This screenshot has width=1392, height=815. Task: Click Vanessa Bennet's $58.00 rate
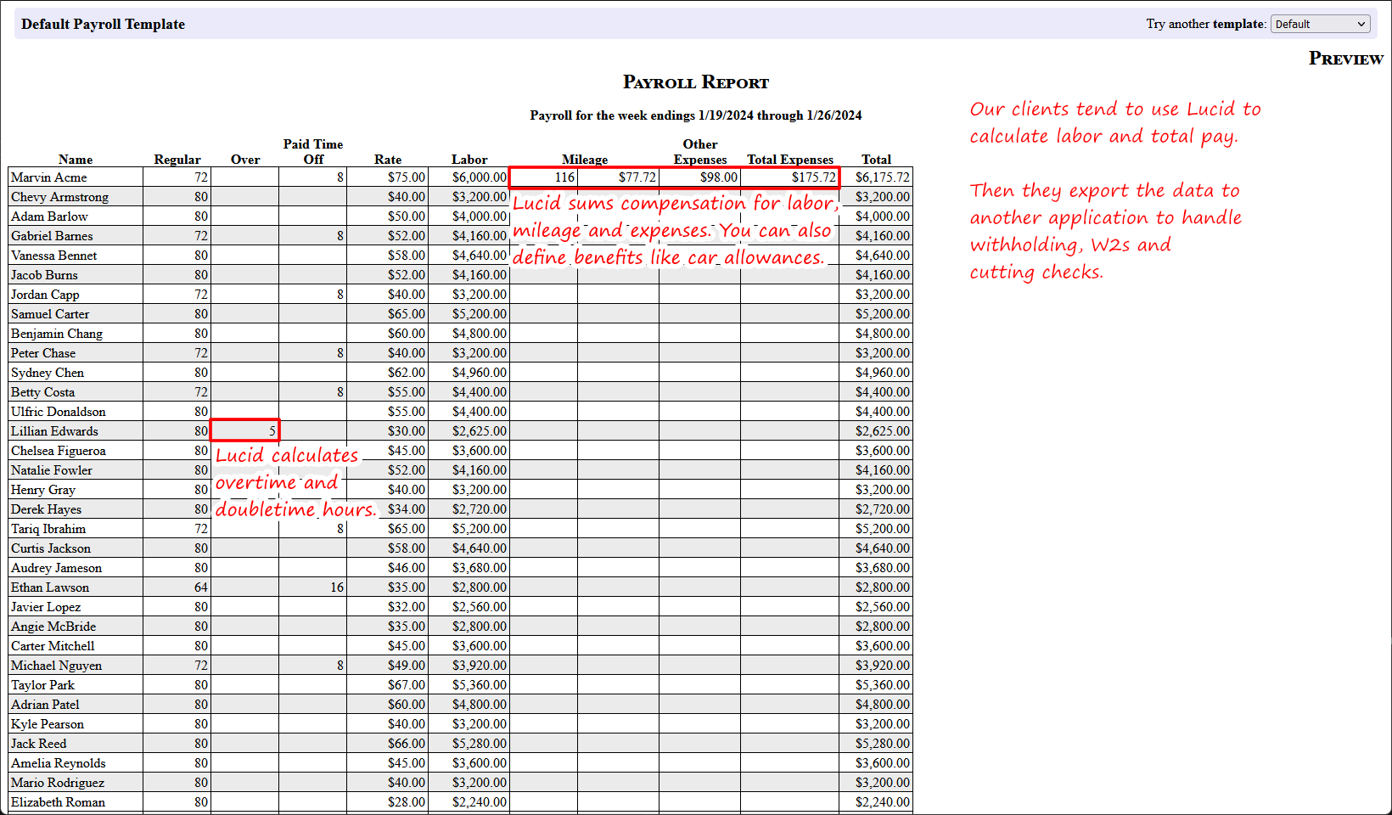tap(388, 256)
